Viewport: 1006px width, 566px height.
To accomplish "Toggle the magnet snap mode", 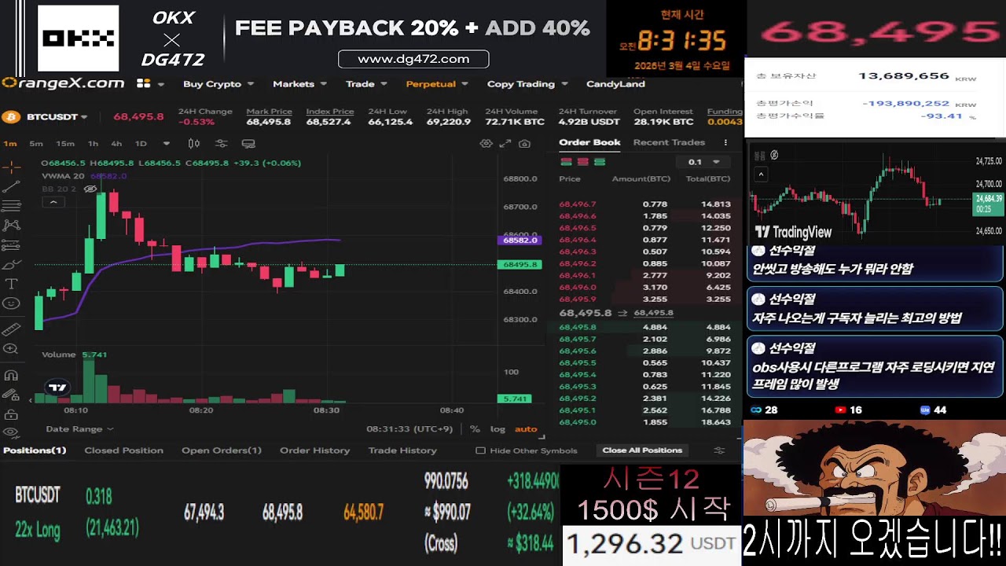I will pos(11,375).
